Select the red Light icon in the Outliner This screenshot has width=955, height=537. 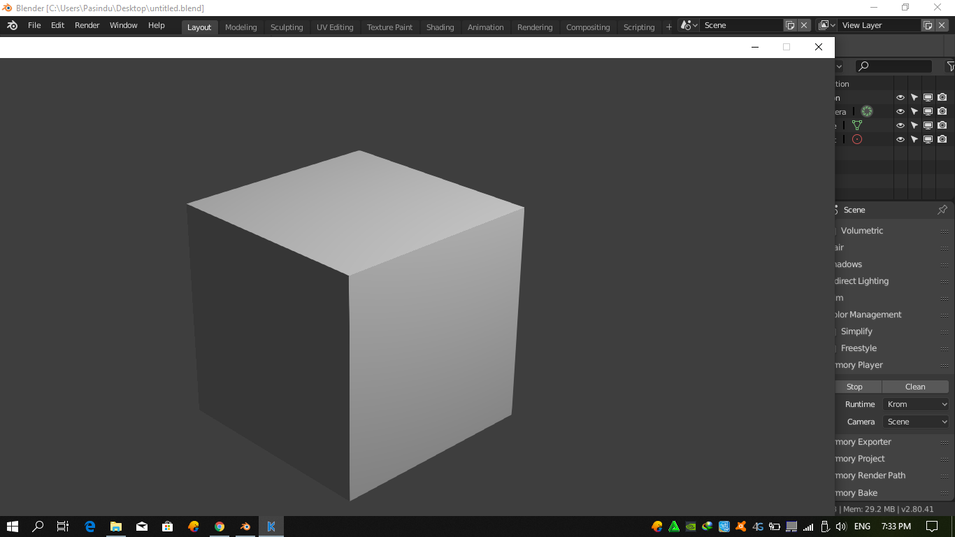pyautogui.click(x=857, y=139)
